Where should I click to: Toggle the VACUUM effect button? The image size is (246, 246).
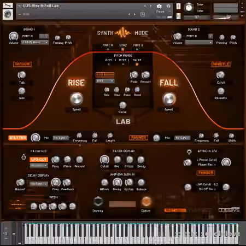pyautogui.click(x=22, y=65)
